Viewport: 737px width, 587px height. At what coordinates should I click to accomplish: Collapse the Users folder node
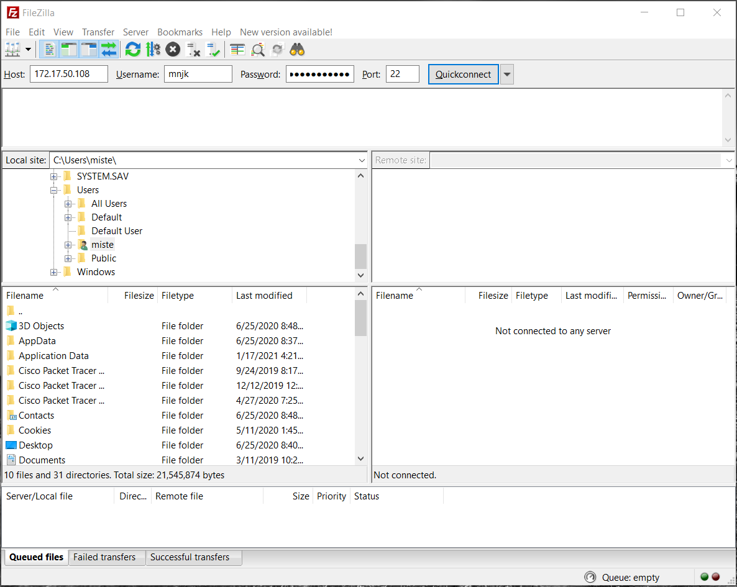click(x=53, y=190)
